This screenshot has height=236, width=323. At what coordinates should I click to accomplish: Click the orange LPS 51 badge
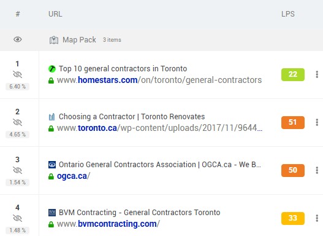coord(293,122)
